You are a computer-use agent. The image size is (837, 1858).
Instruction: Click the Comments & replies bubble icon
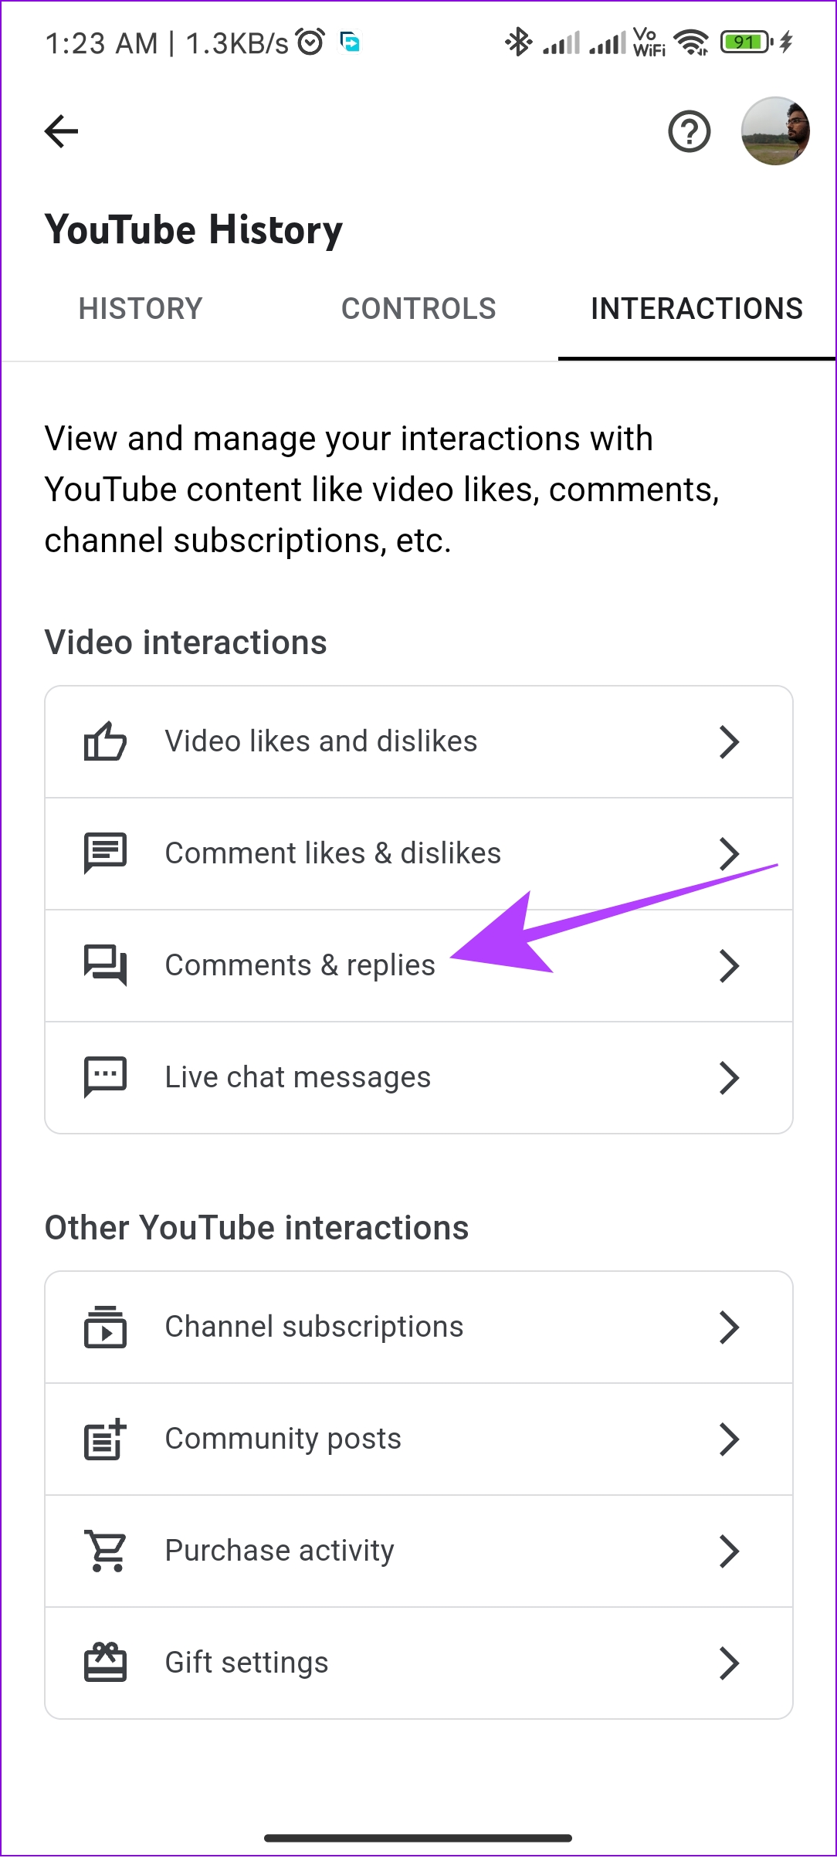pyautogui.click(x=105, y=965)
